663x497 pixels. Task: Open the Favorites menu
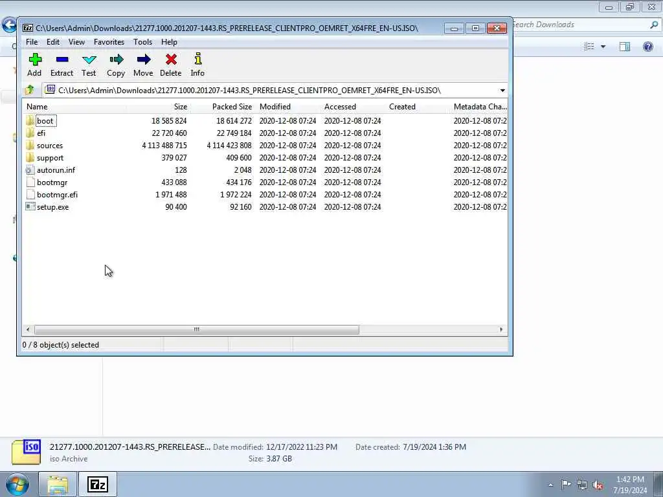(109, 42)
